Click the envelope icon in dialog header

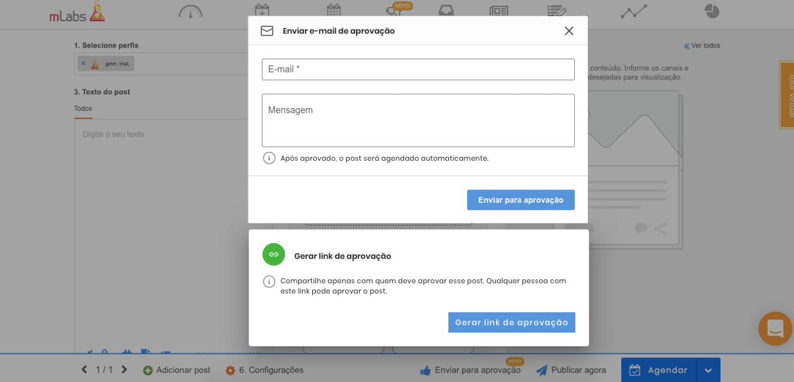pyautogui.click(x=267, y=31)
